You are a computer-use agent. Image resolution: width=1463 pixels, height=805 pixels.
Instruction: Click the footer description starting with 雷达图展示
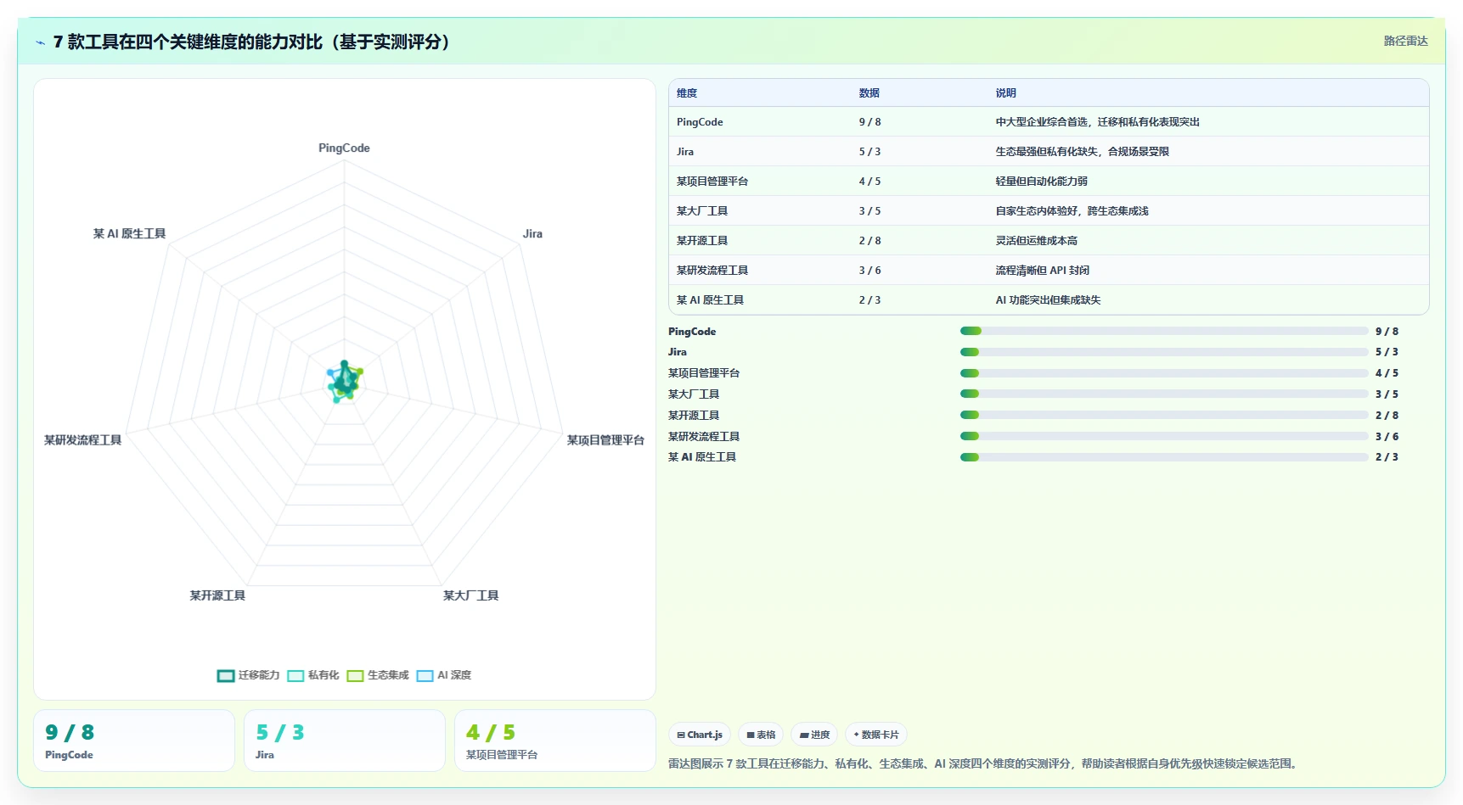click(985, 763)
